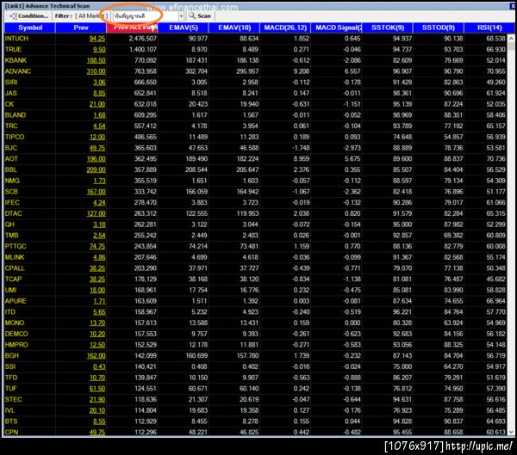Sort by the Symbol column header
Image resolution: width=517 pixels, height=455 pixels.
(x=30, y=28)
